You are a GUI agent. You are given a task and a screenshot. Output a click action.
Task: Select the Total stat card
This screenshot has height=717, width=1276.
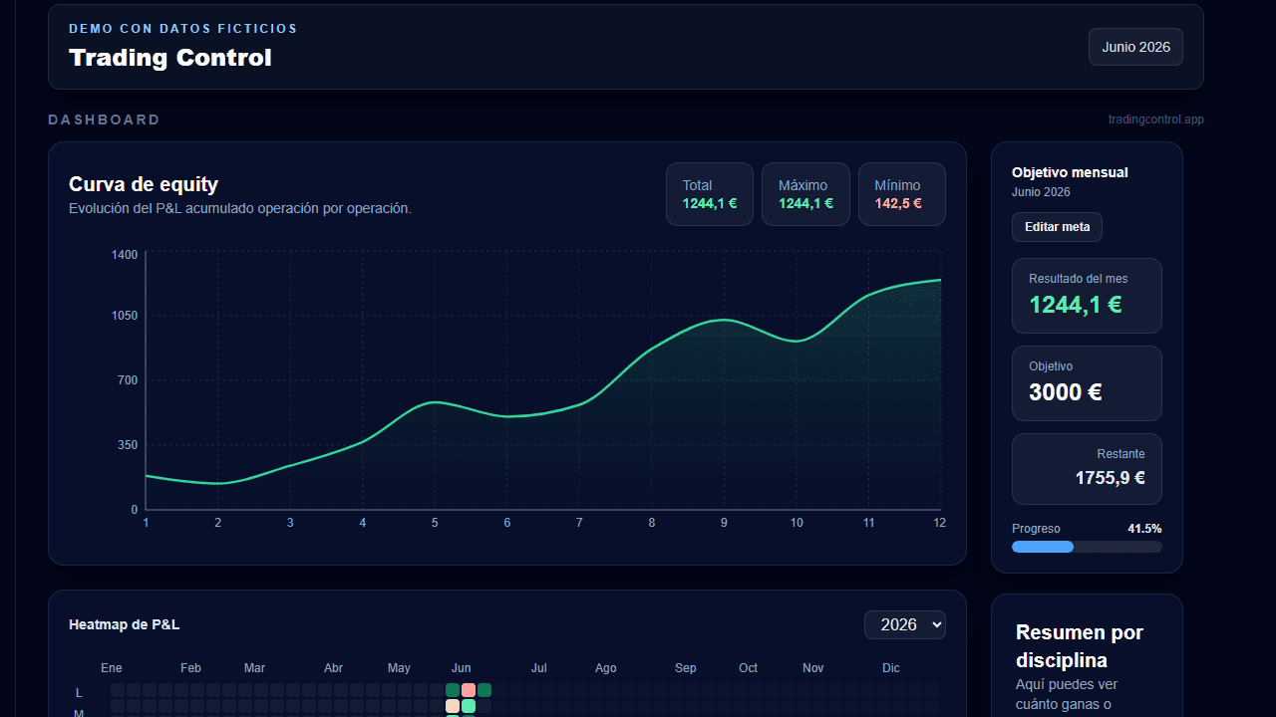(x=709, y=194)
